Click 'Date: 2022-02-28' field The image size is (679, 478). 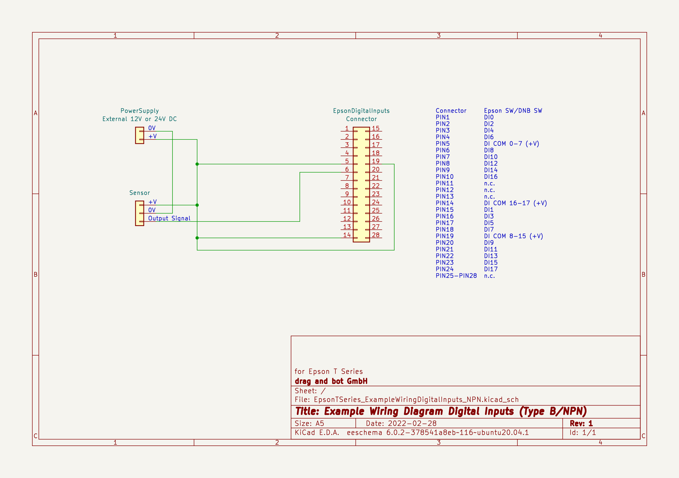coord(401,423)
